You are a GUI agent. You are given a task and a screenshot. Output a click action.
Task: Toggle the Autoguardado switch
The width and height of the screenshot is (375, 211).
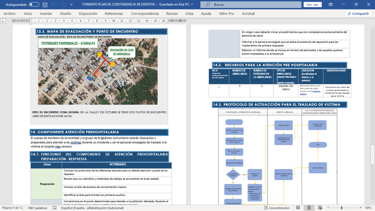(34, 5)
